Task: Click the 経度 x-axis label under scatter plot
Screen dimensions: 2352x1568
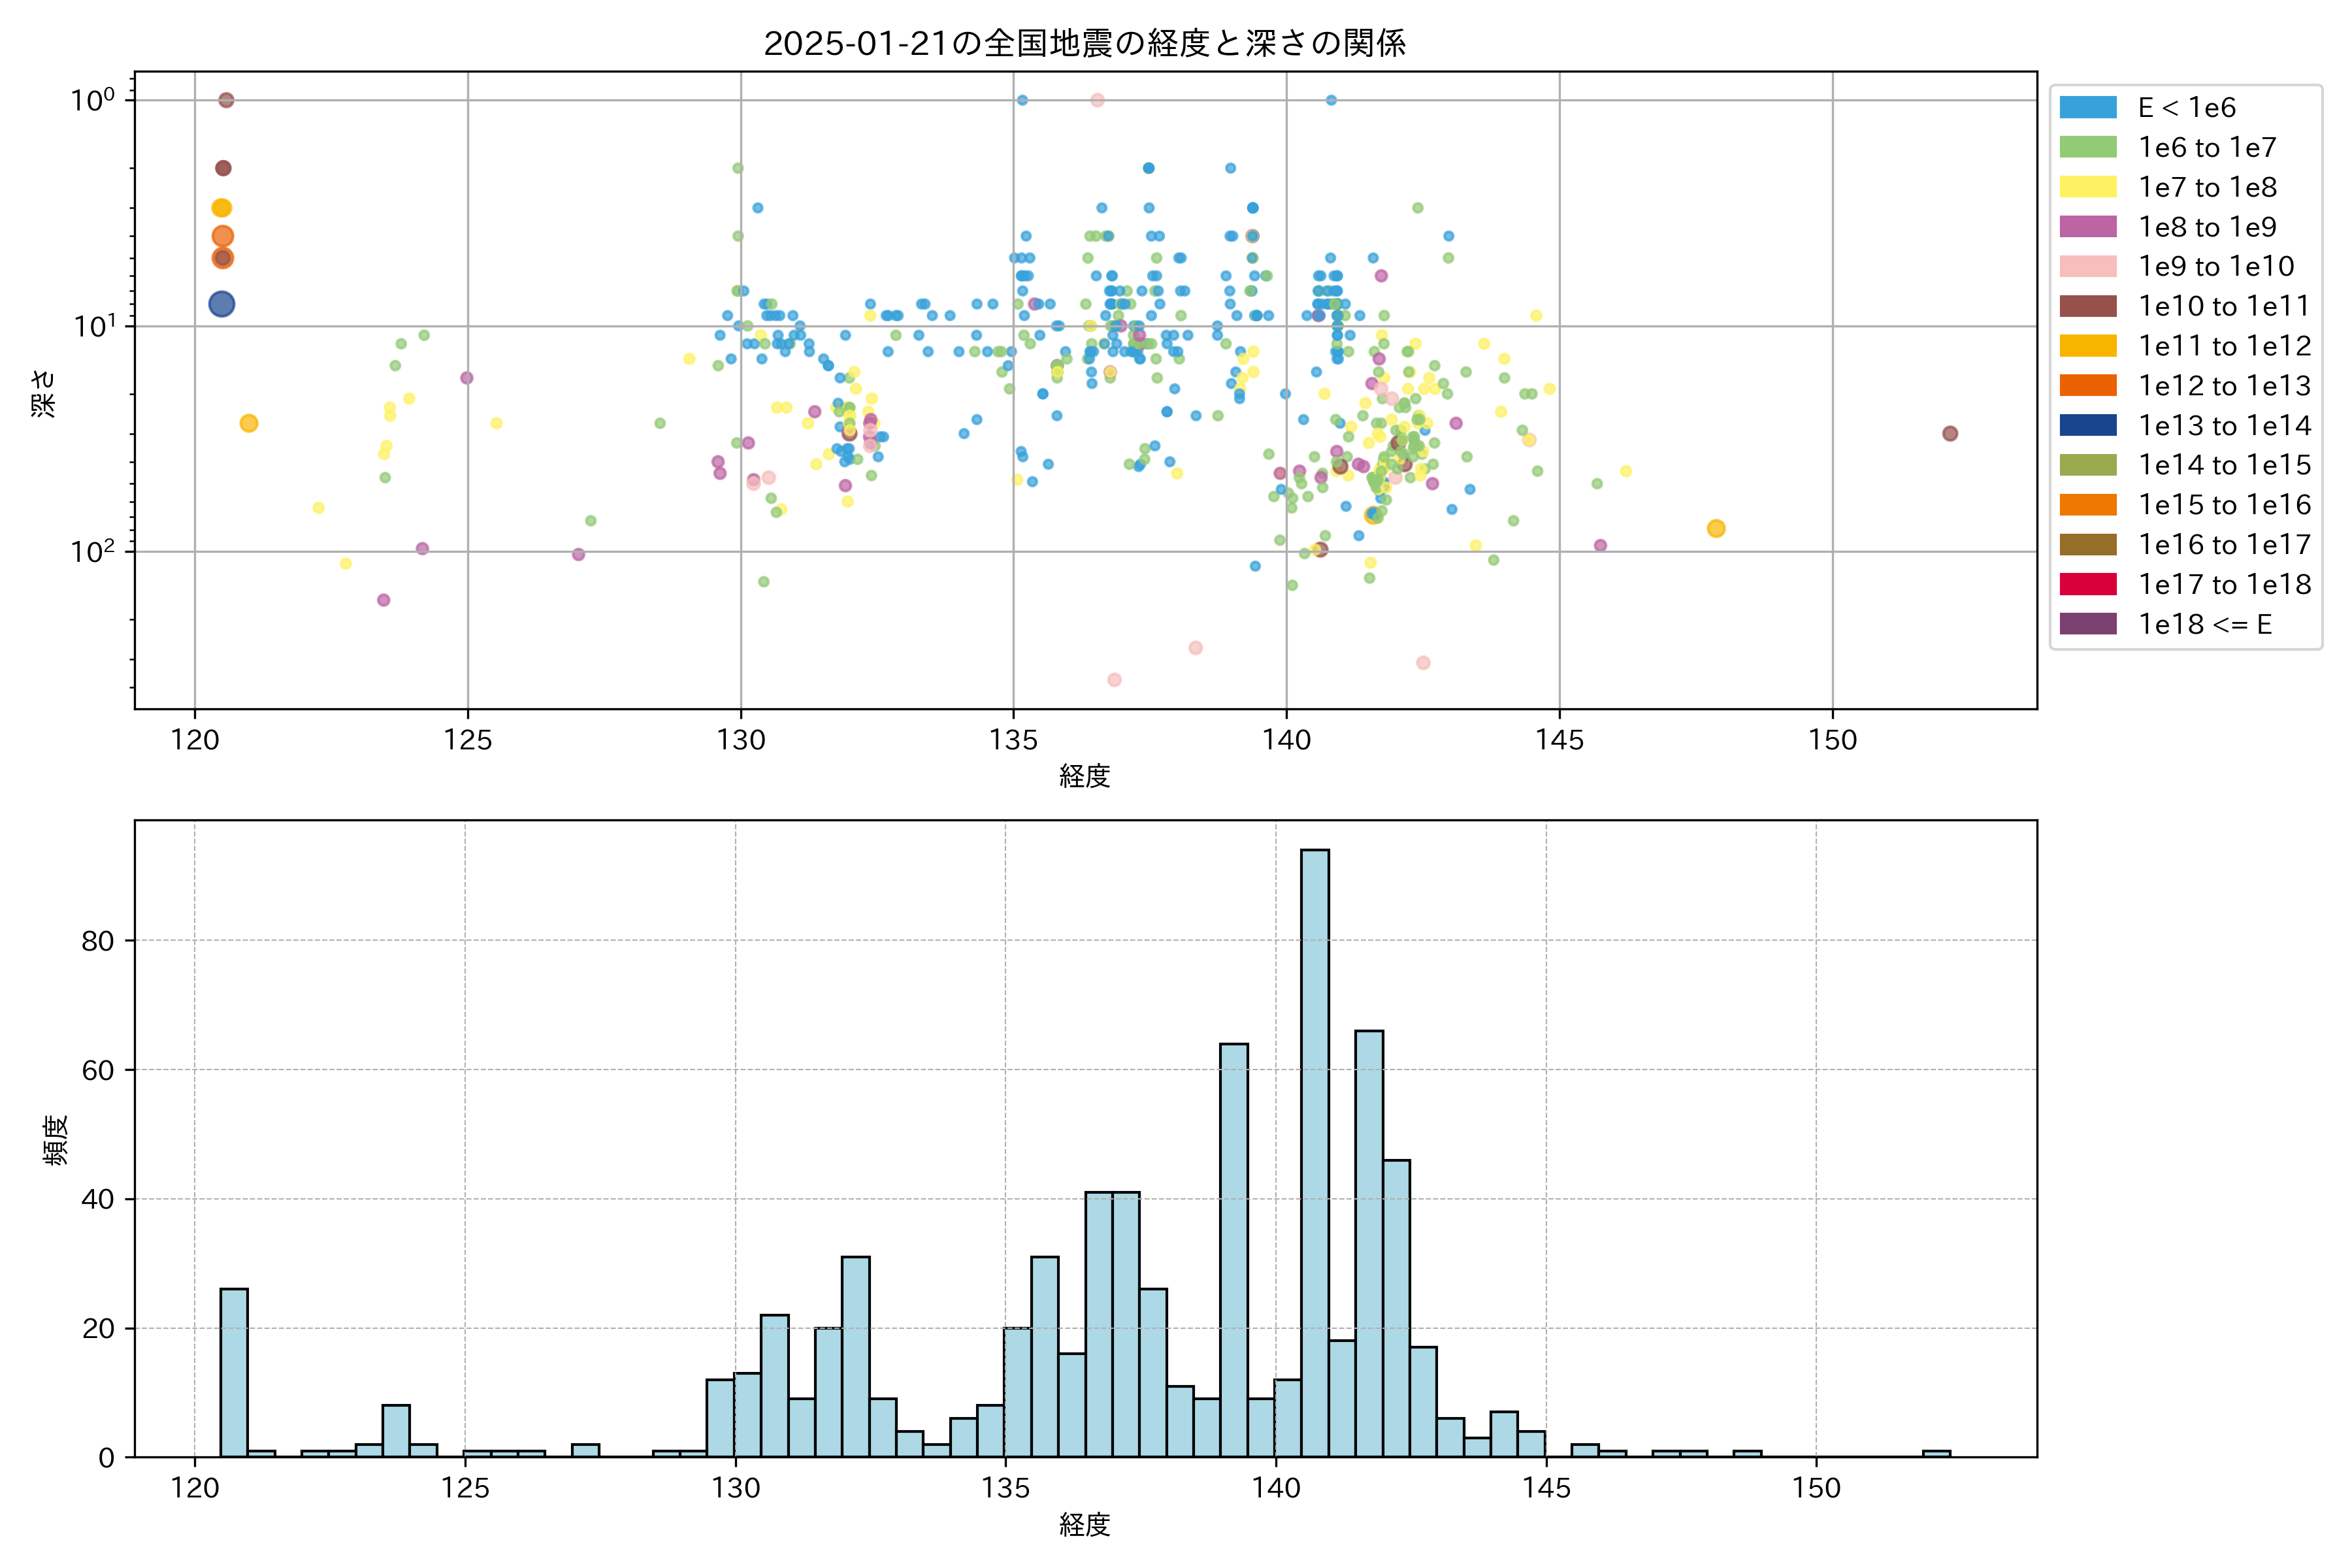Action: pos(1085,776)
